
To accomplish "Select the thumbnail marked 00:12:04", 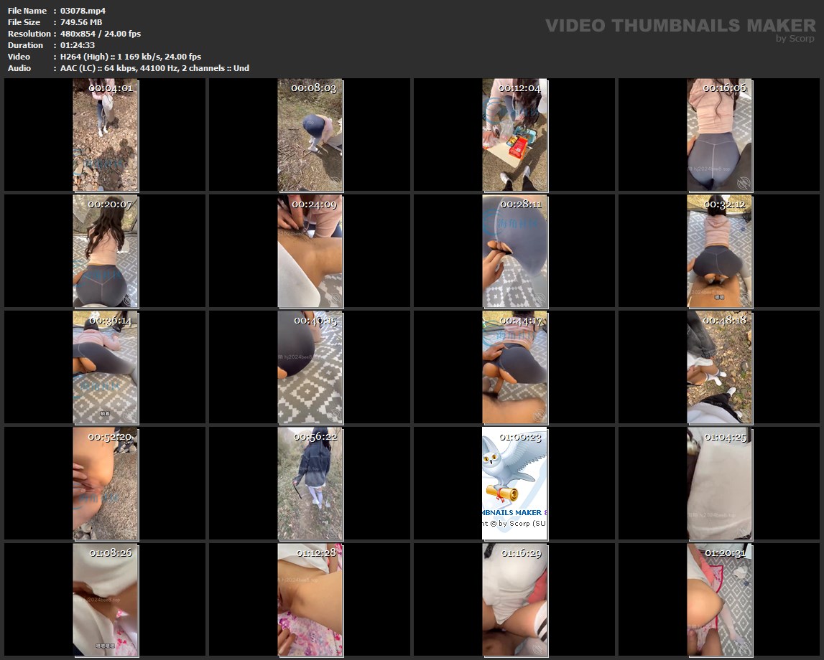I will (514, 135).
